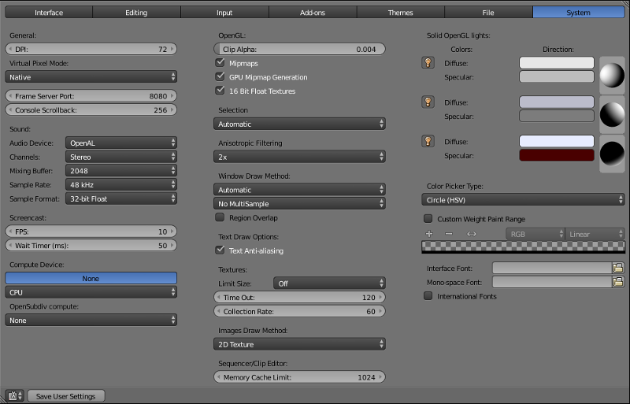
Task: Open Color Picker Type Circle (HSV) dropdown
Action: click(521, 200)
